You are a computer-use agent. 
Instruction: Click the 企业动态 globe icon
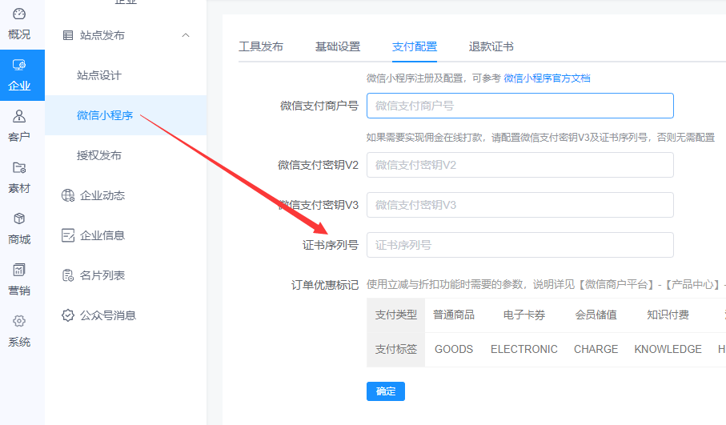point(68,195)
